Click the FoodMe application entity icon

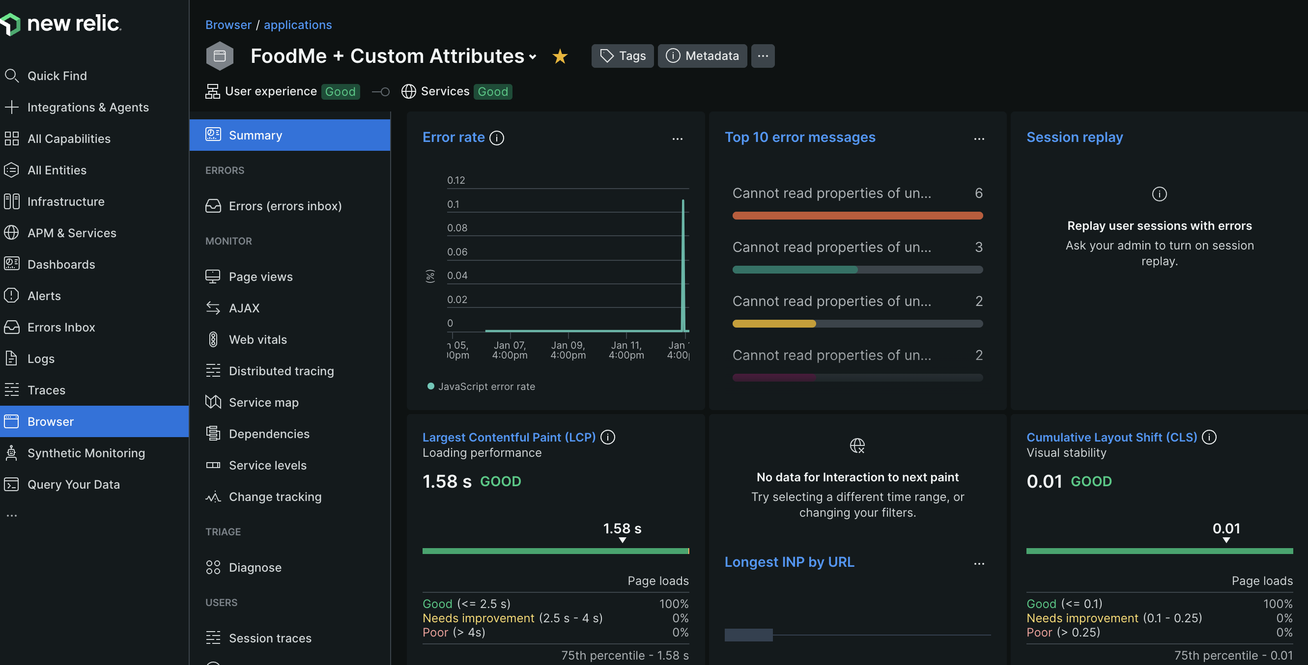220,56
